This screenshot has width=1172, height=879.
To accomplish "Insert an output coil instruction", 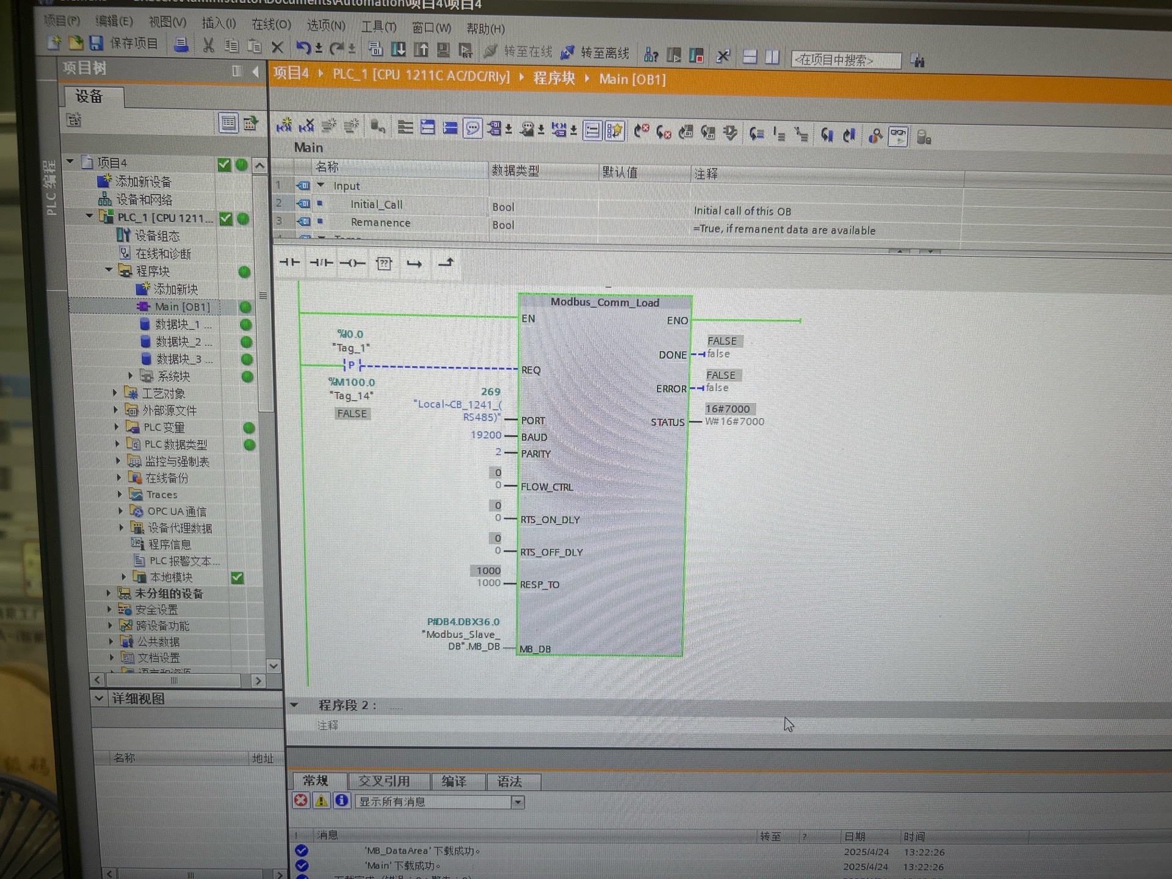I will click(352, 264).
